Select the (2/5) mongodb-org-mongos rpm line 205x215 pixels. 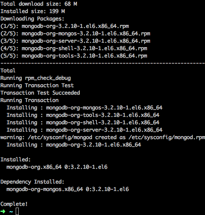75,34
